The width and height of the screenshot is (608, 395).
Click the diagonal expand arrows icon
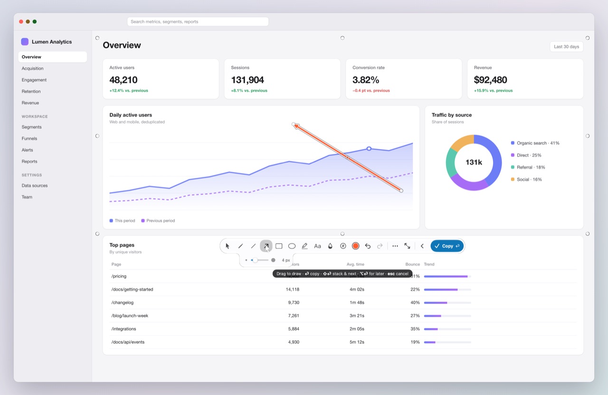[x=408, y=246]
